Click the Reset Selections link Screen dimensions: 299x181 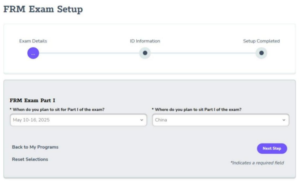click(x=30, y=159)
